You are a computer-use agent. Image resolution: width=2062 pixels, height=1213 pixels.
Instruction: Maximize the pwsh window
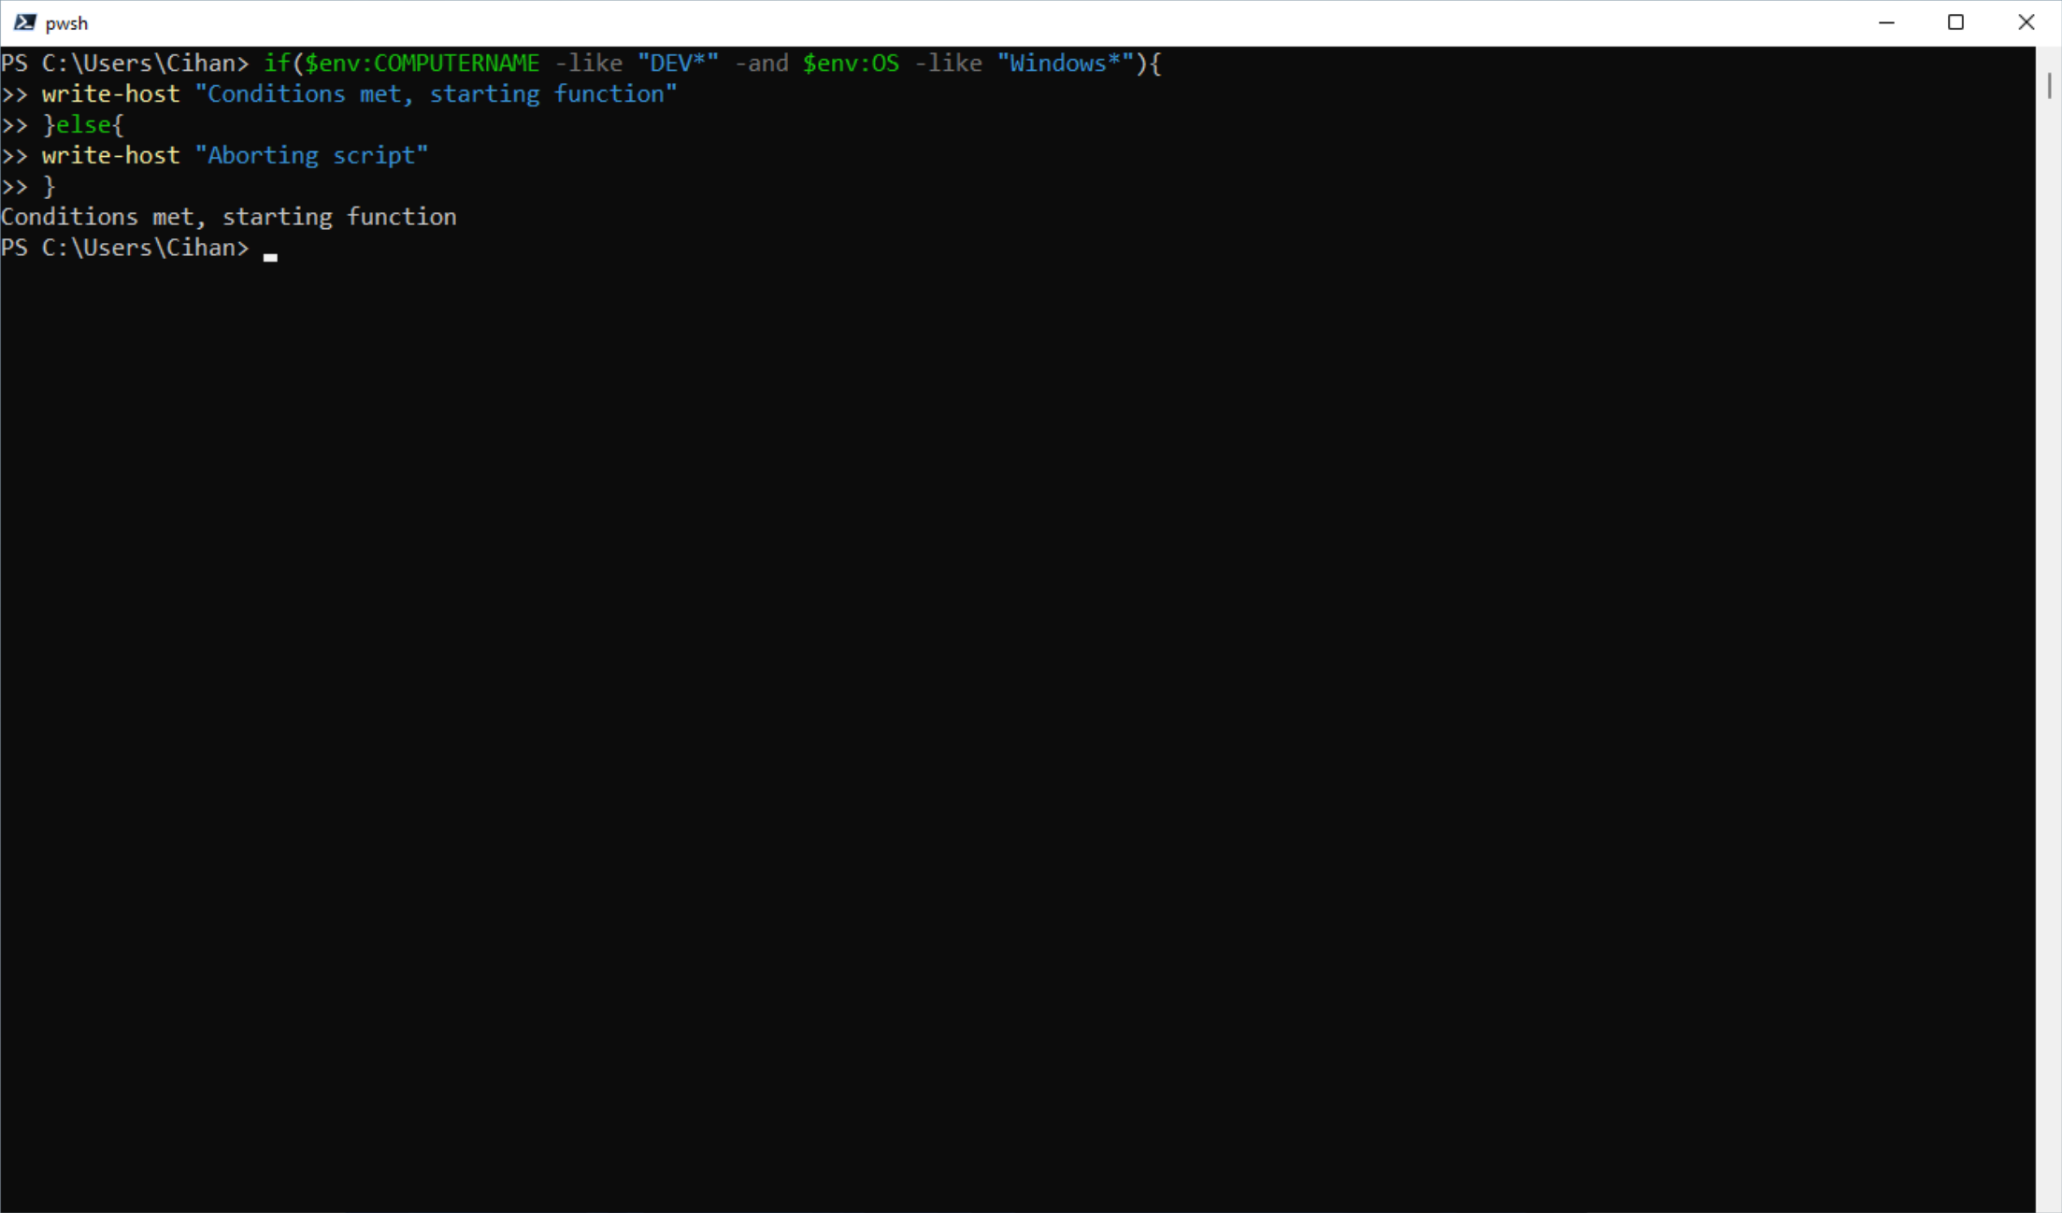(x=1955, y=22)
